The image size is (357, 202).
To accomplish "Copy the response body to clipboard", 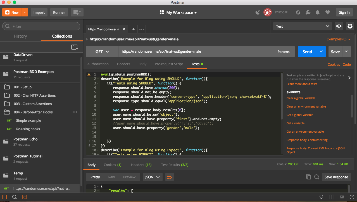I will tap(308, 177).
